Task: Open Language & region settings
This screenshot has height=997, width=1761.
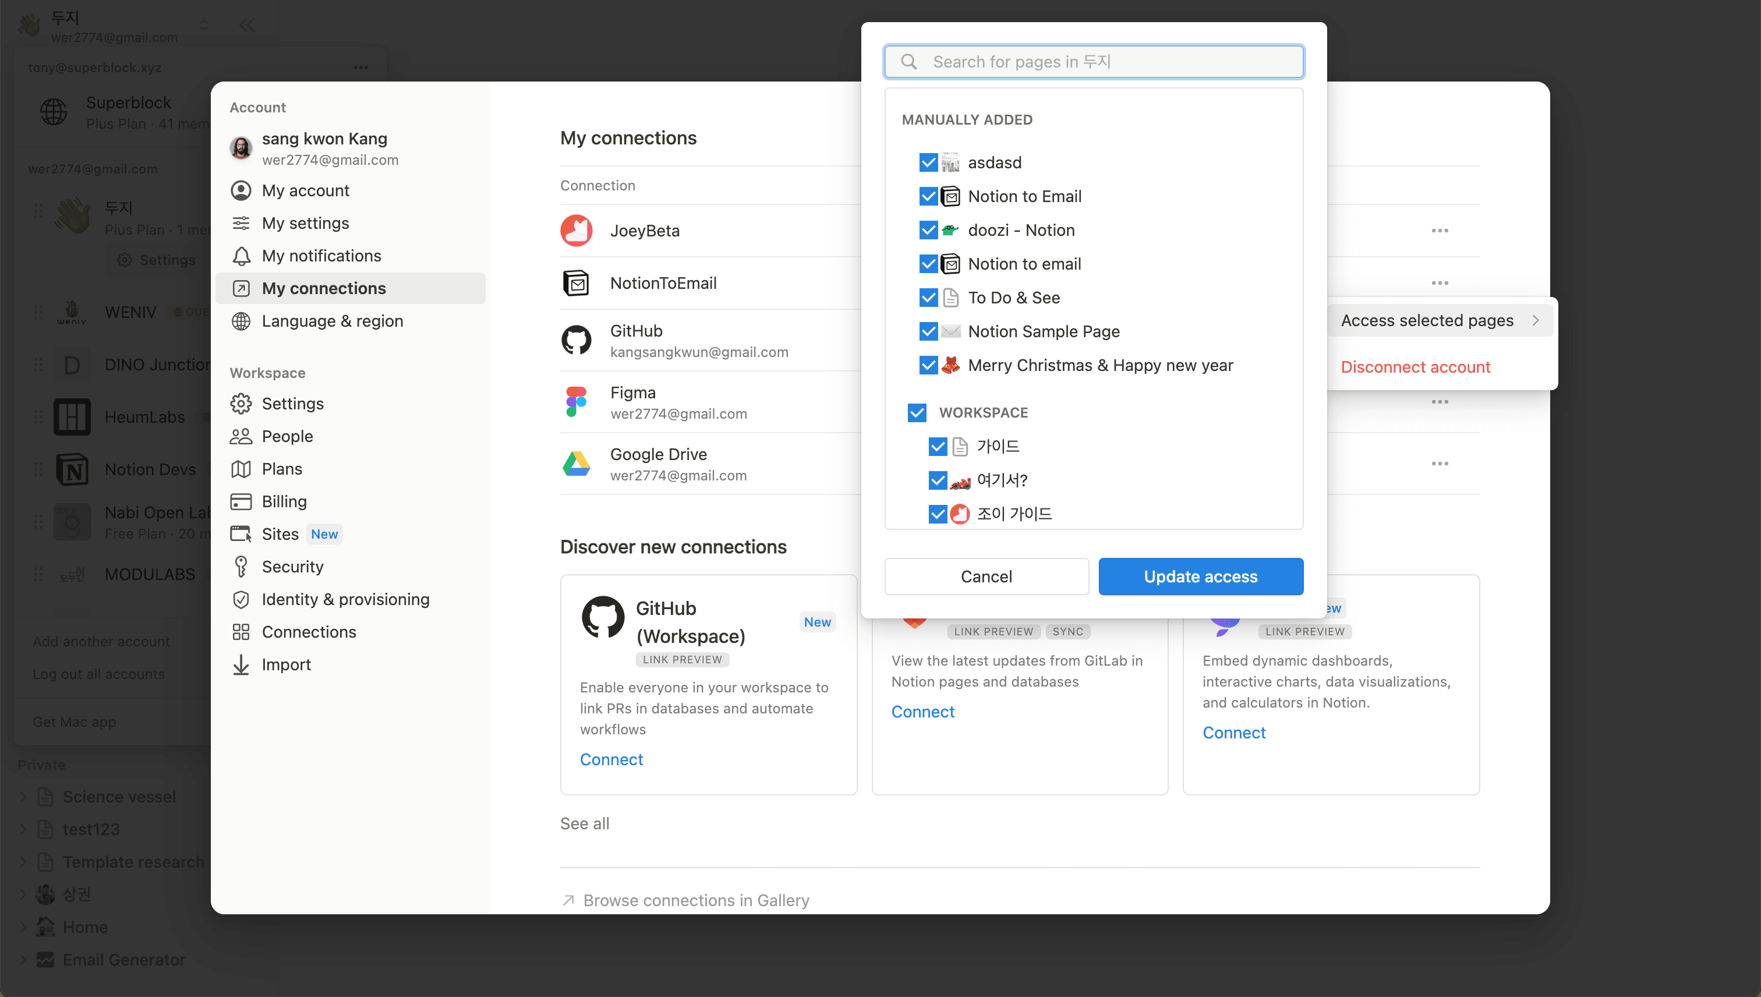Action: (332, 321)
